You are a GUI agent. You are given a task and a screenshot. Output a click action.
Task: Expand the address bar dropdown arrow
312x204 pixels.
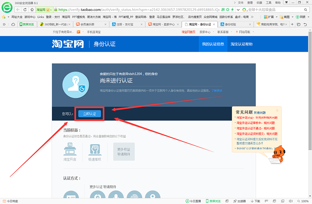point(238,9)
